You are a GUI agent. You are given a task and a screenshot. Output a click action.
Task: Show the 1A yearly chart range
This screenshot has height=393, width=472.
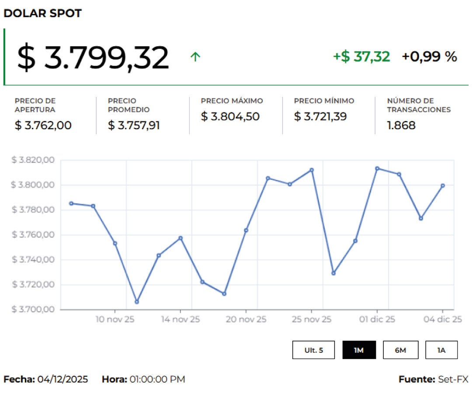tap(441, 350)
